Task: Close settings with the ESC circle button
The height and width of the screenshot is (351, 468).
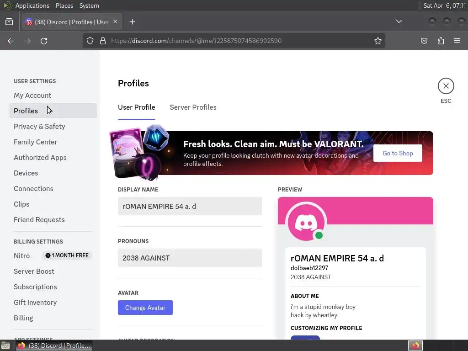Action: coord(446,86)
